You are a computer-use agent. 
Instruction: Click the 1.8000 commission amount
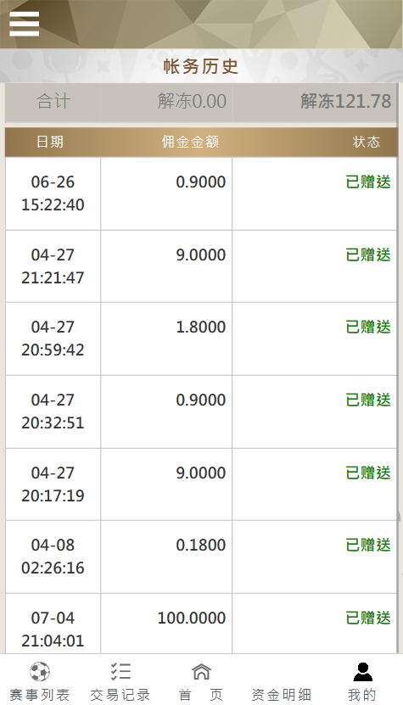(x=200, y=327)
